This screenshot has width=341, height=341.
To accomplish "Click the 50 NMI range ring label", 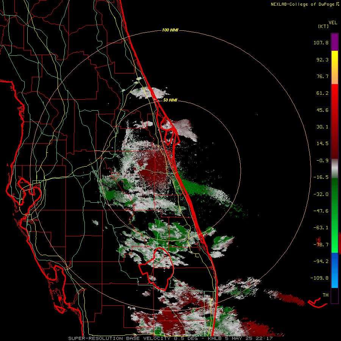I will pyautogui.click(x=170, y=100).
